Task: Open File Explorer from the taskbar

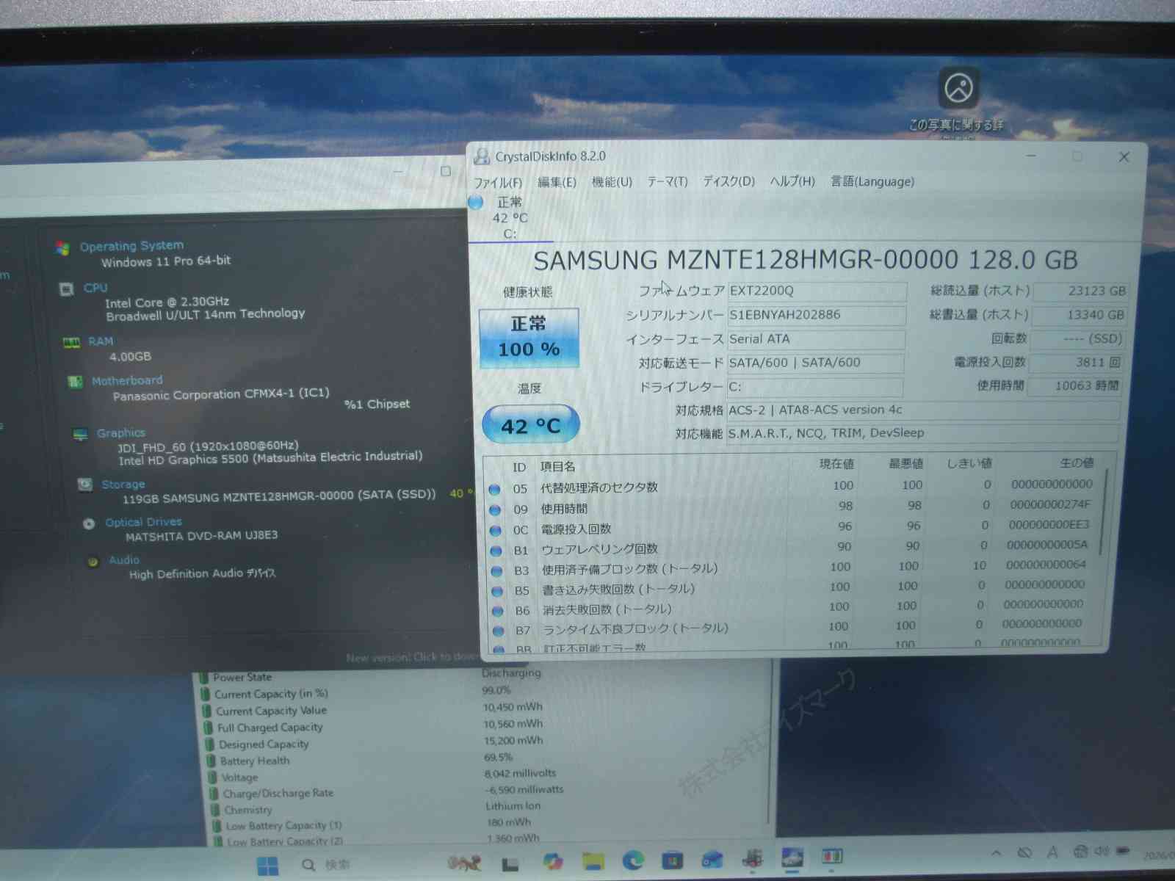Action: pos(593,861)
